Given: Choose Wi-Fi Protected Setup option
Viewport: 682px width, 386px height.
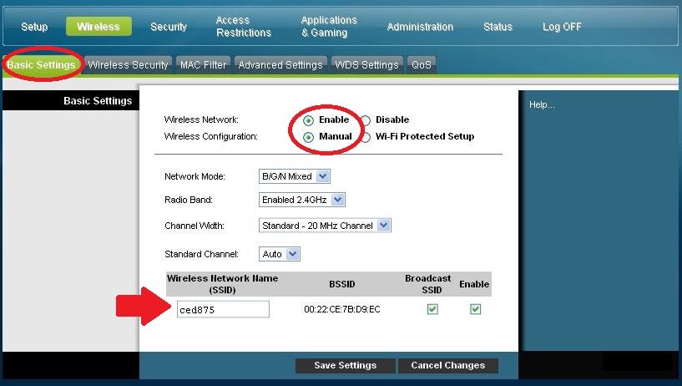Looking at the screenshot, I should (x=366, y=138).
